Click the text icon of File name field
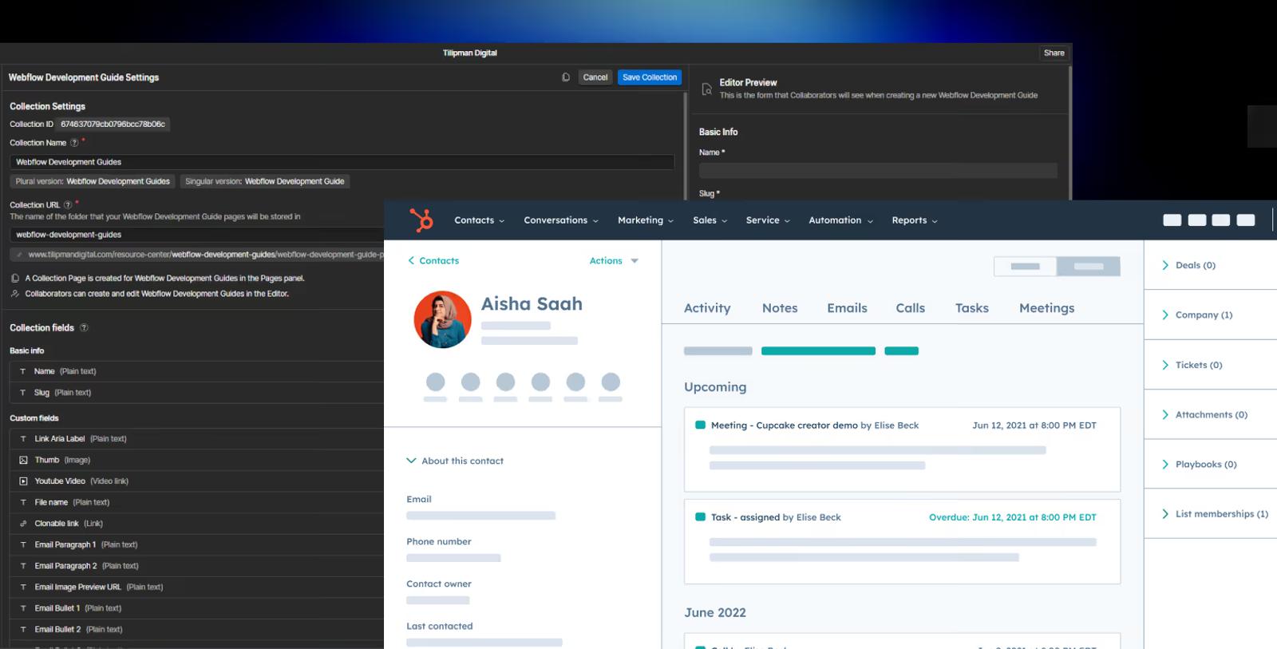This screenshot has width=1277, height=649. (23, 502)
